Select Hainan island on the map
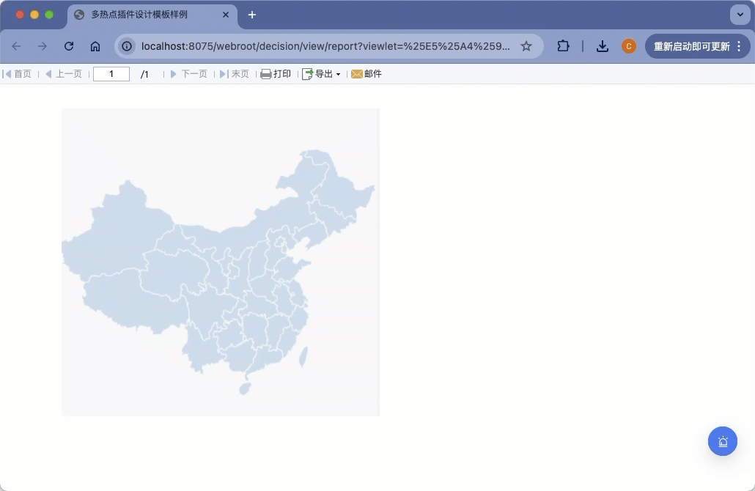The image size is (755, 491). click(x=245, y=388)
